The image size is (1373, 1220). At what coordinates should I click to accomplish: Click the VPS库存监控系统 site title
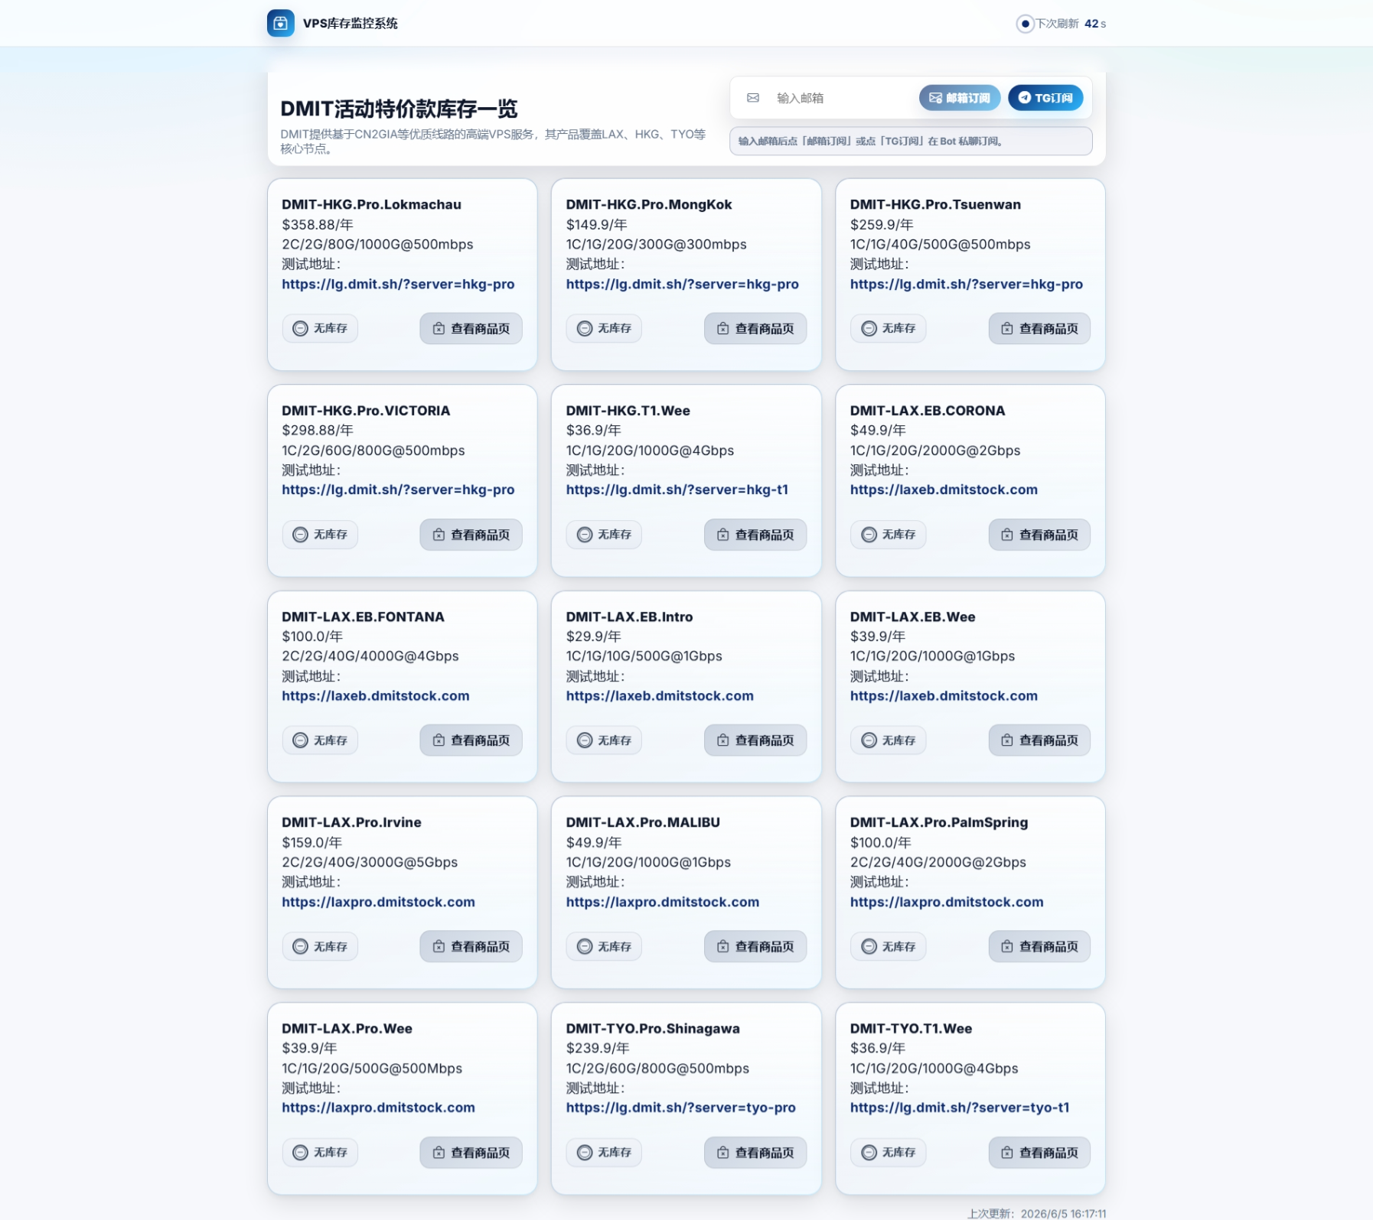point(351,24)
